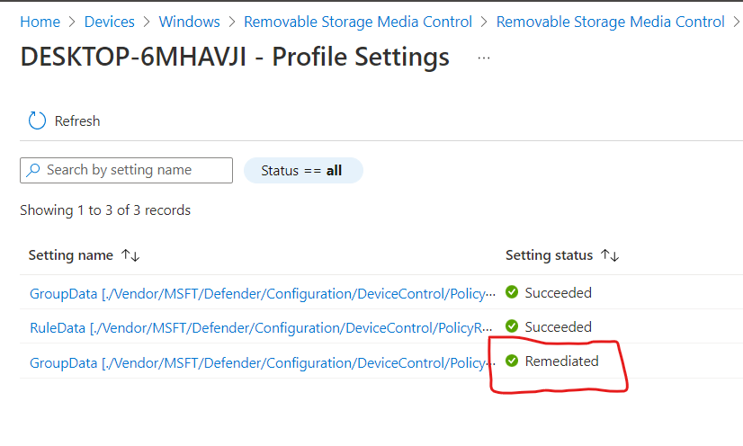Open the first GroupData setting link
The width and height of the screenshot is (743, 446).
261,293
